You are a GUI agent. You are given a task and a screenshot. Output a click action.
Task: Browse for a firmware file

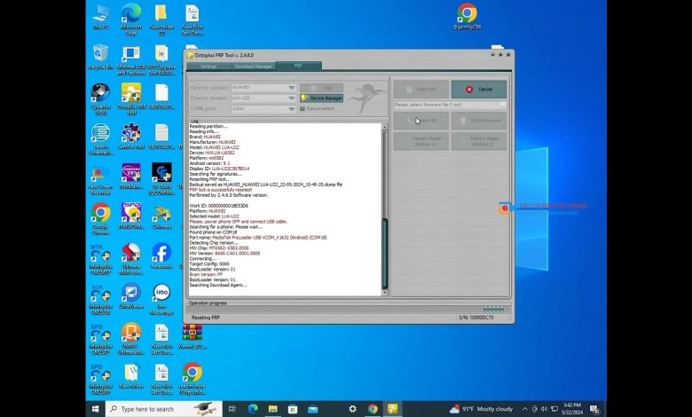[503, 105]
